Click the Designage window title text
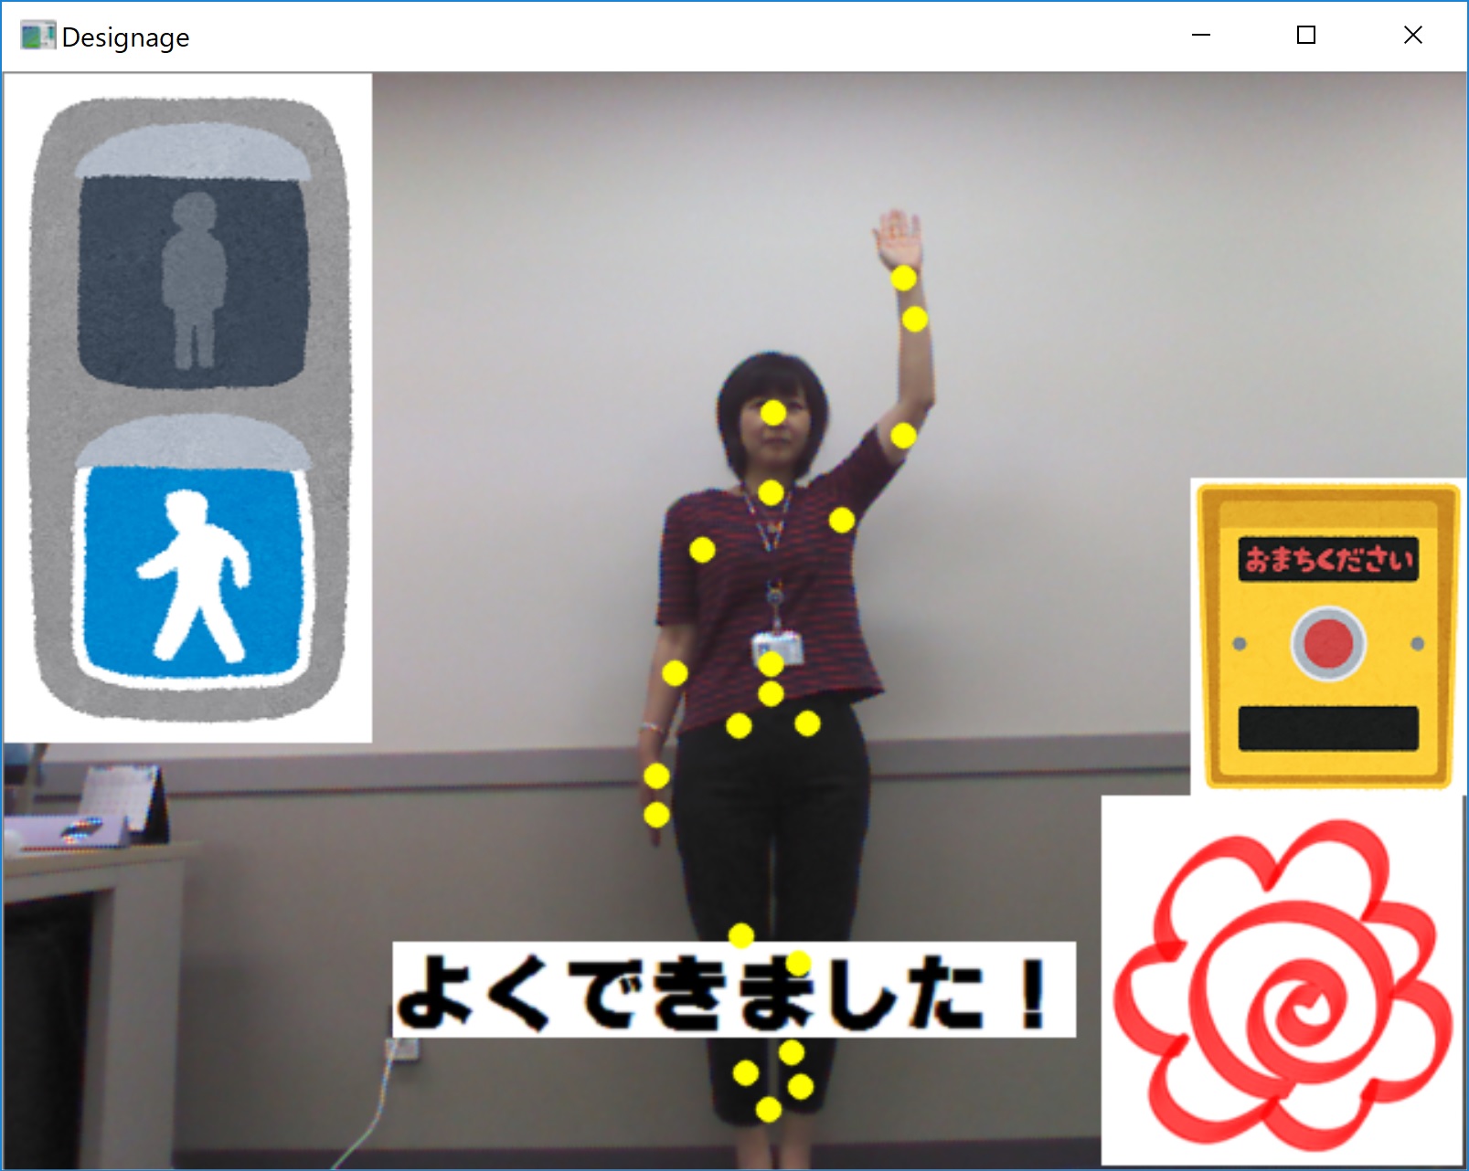The height and width of the screenshot is (1171, 1469). tap(125, 37)
